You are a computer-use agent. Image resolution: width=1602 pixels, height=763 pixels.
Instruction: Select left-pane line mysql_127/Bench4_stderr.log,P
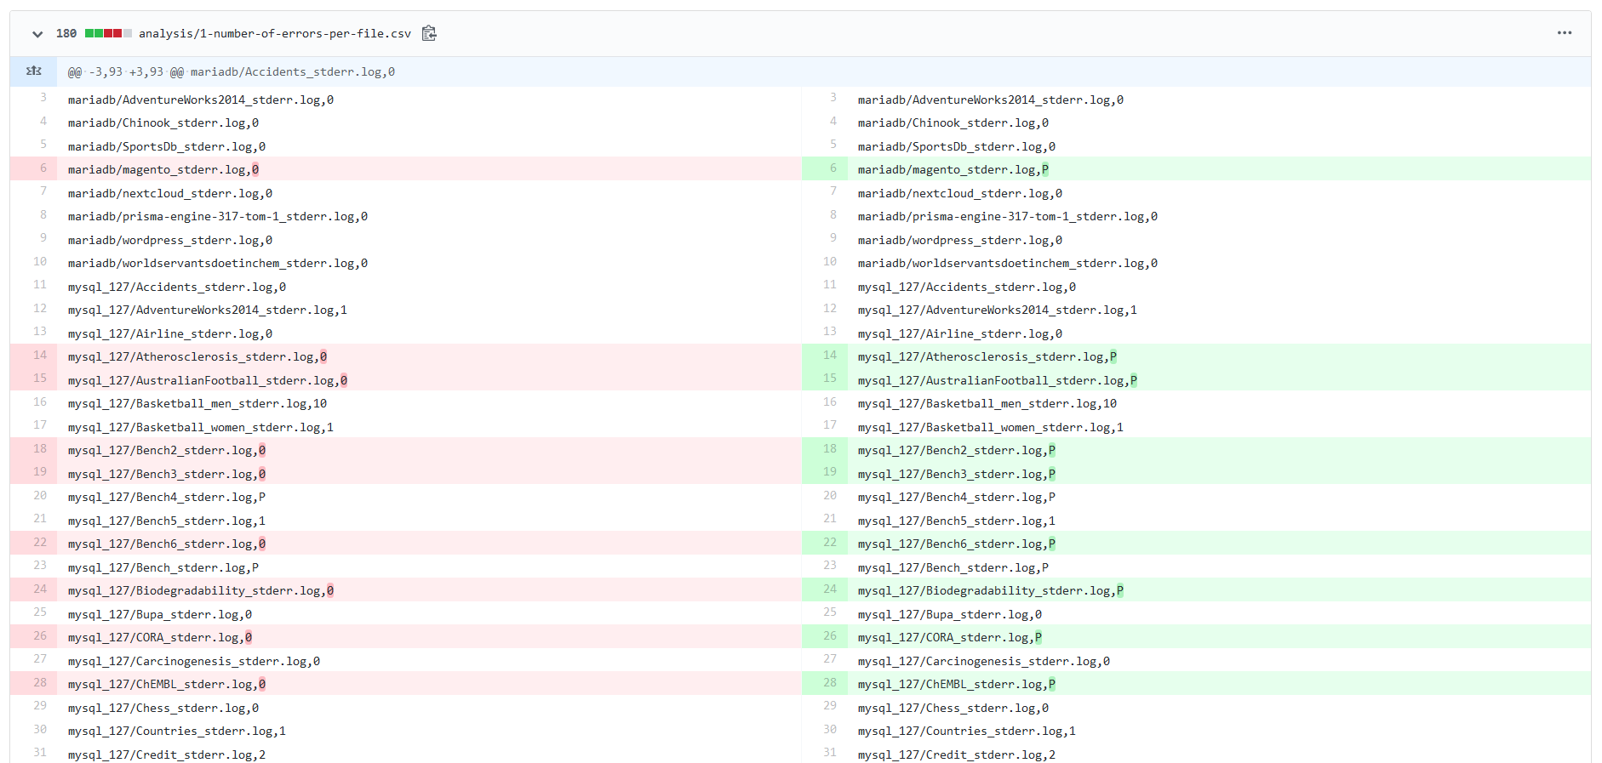tap(167, 498)
